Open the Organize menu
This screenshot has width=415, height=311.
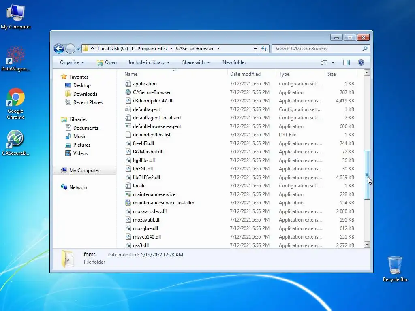point(72,62)
